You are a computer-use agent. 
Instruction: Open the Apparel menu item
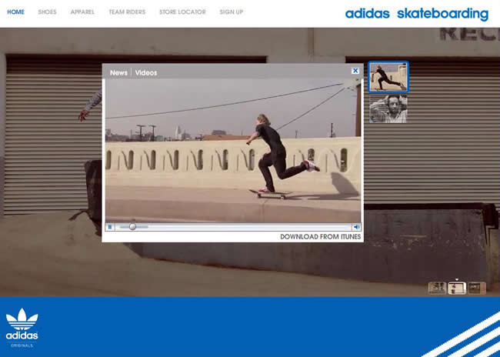tap(82, 12)
